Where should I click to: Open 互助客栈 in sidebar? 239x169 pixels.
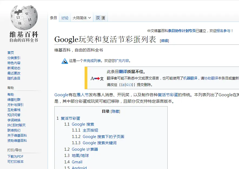14,110
